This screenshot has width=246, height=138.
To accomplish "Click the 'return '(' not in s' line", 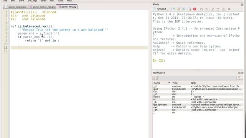I will pyautogui.click(x=42, y=41).
